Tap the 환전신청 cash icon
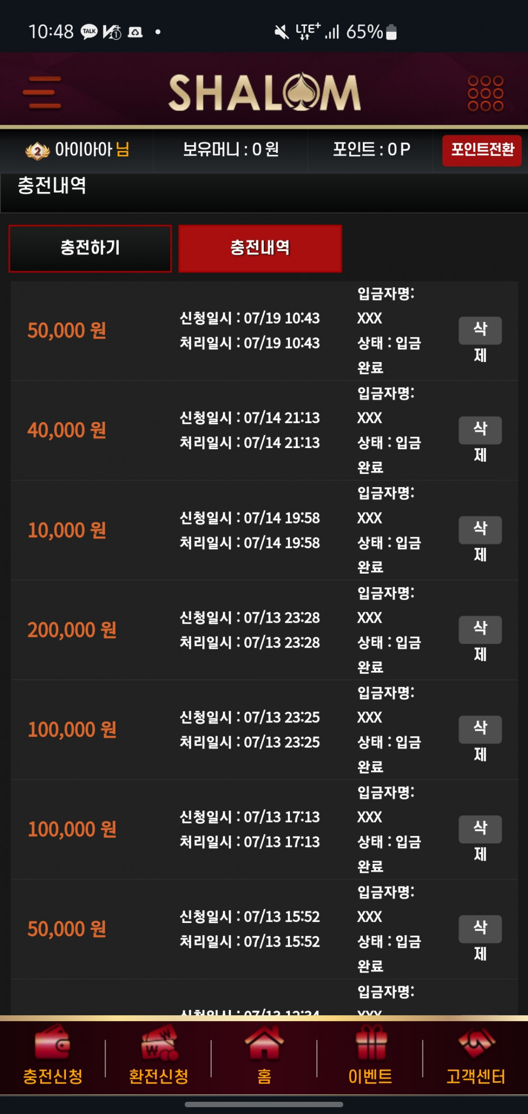Screen dimensions: 528x1114 (159, 1042)
